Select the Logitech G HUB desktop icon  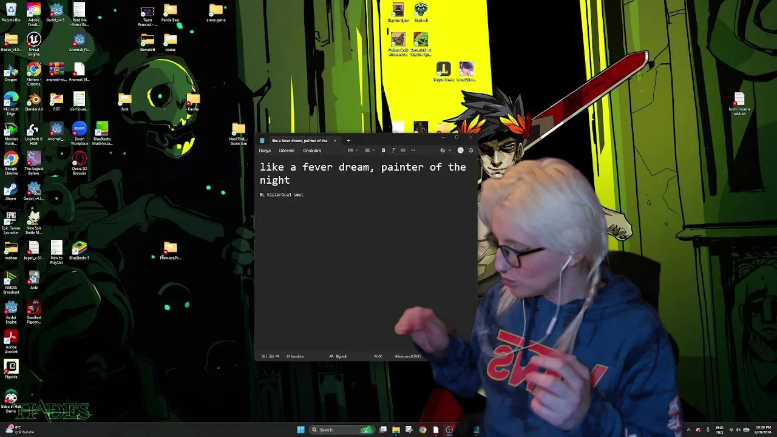pyautogui.click(x=33, y=134)
